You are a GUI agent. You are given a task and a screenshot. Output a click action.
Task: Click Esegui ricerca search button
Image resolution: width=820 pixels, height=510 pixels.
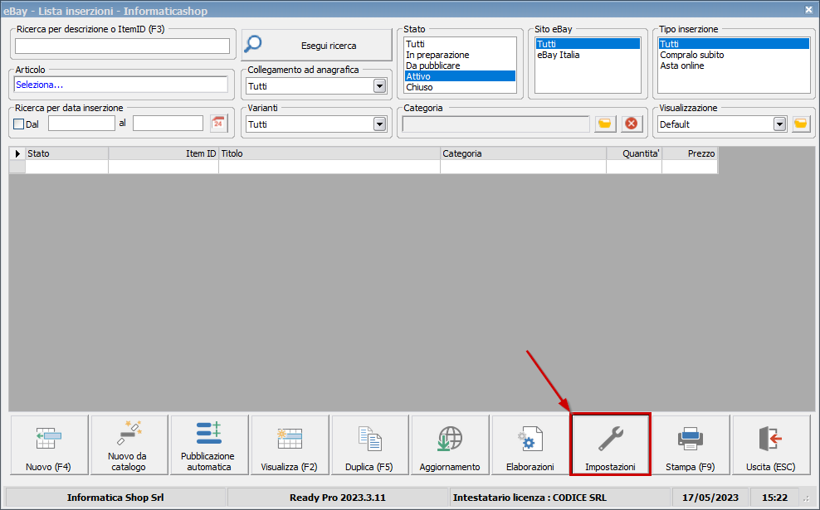316,45
